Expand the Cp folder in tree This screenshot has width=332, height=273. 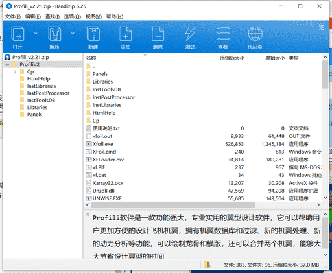15,71
